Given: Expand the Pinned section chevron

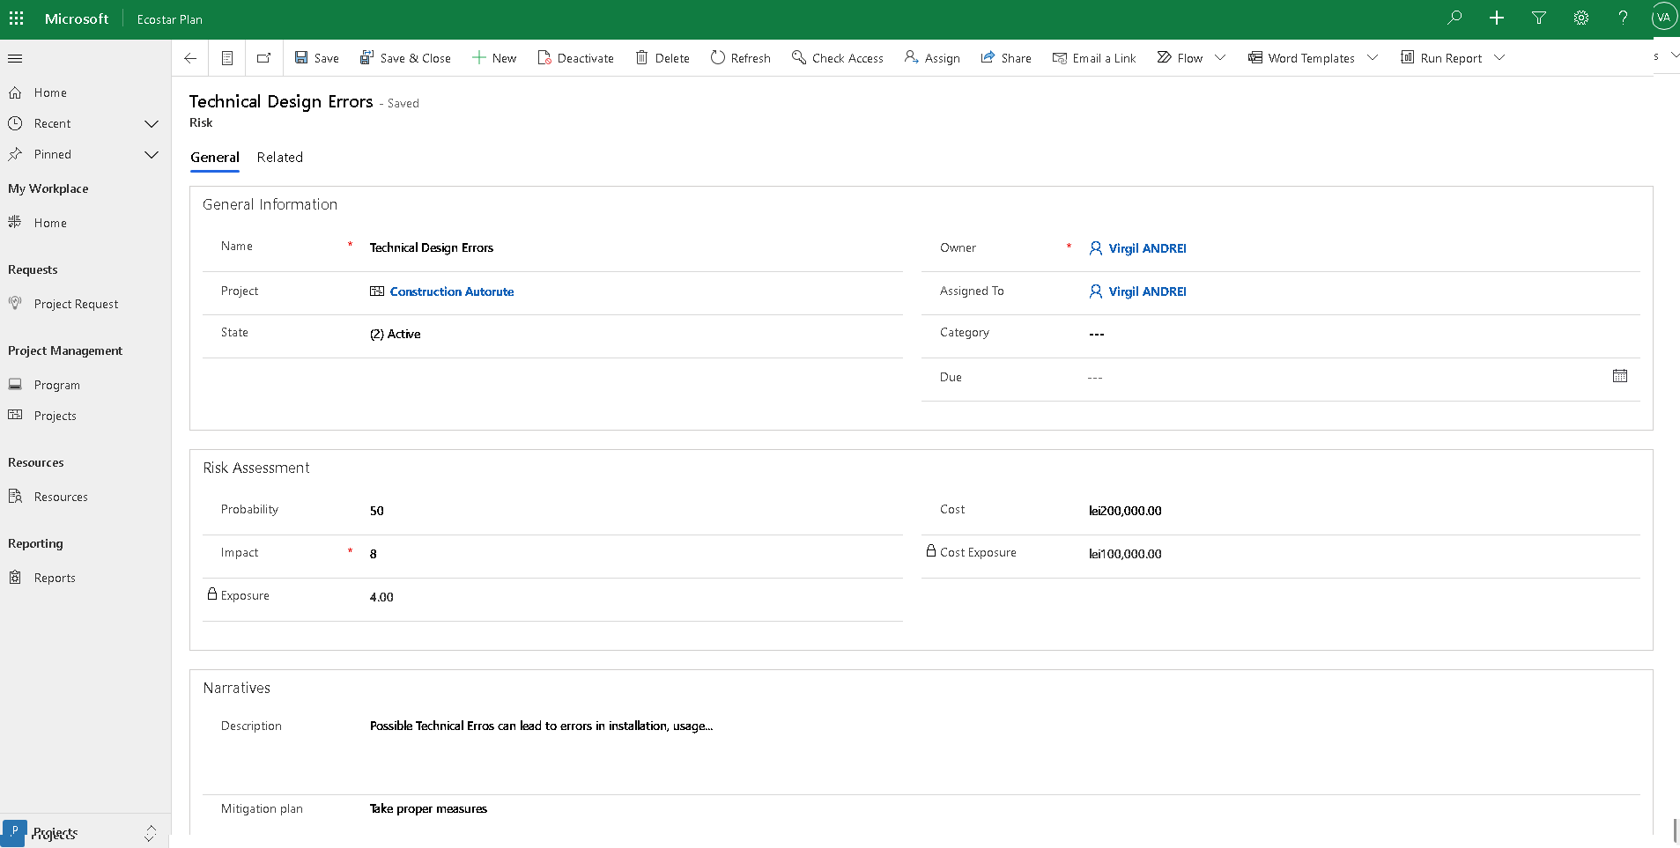Looking at the screenshot, I should tap(152, 155).
